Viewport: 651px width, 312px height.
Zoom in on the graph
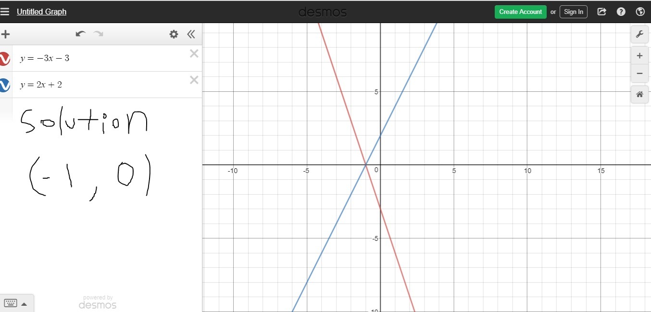pyautogui.click(x=639, y=56)
